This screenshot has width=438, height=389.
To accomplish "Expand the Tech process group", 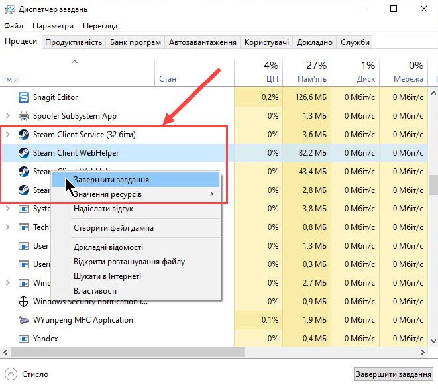I will 8,227.
